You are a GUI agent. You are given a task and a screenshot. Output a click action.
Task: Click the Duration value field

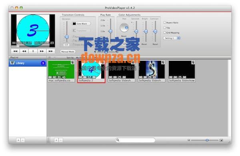click(66, 45)
